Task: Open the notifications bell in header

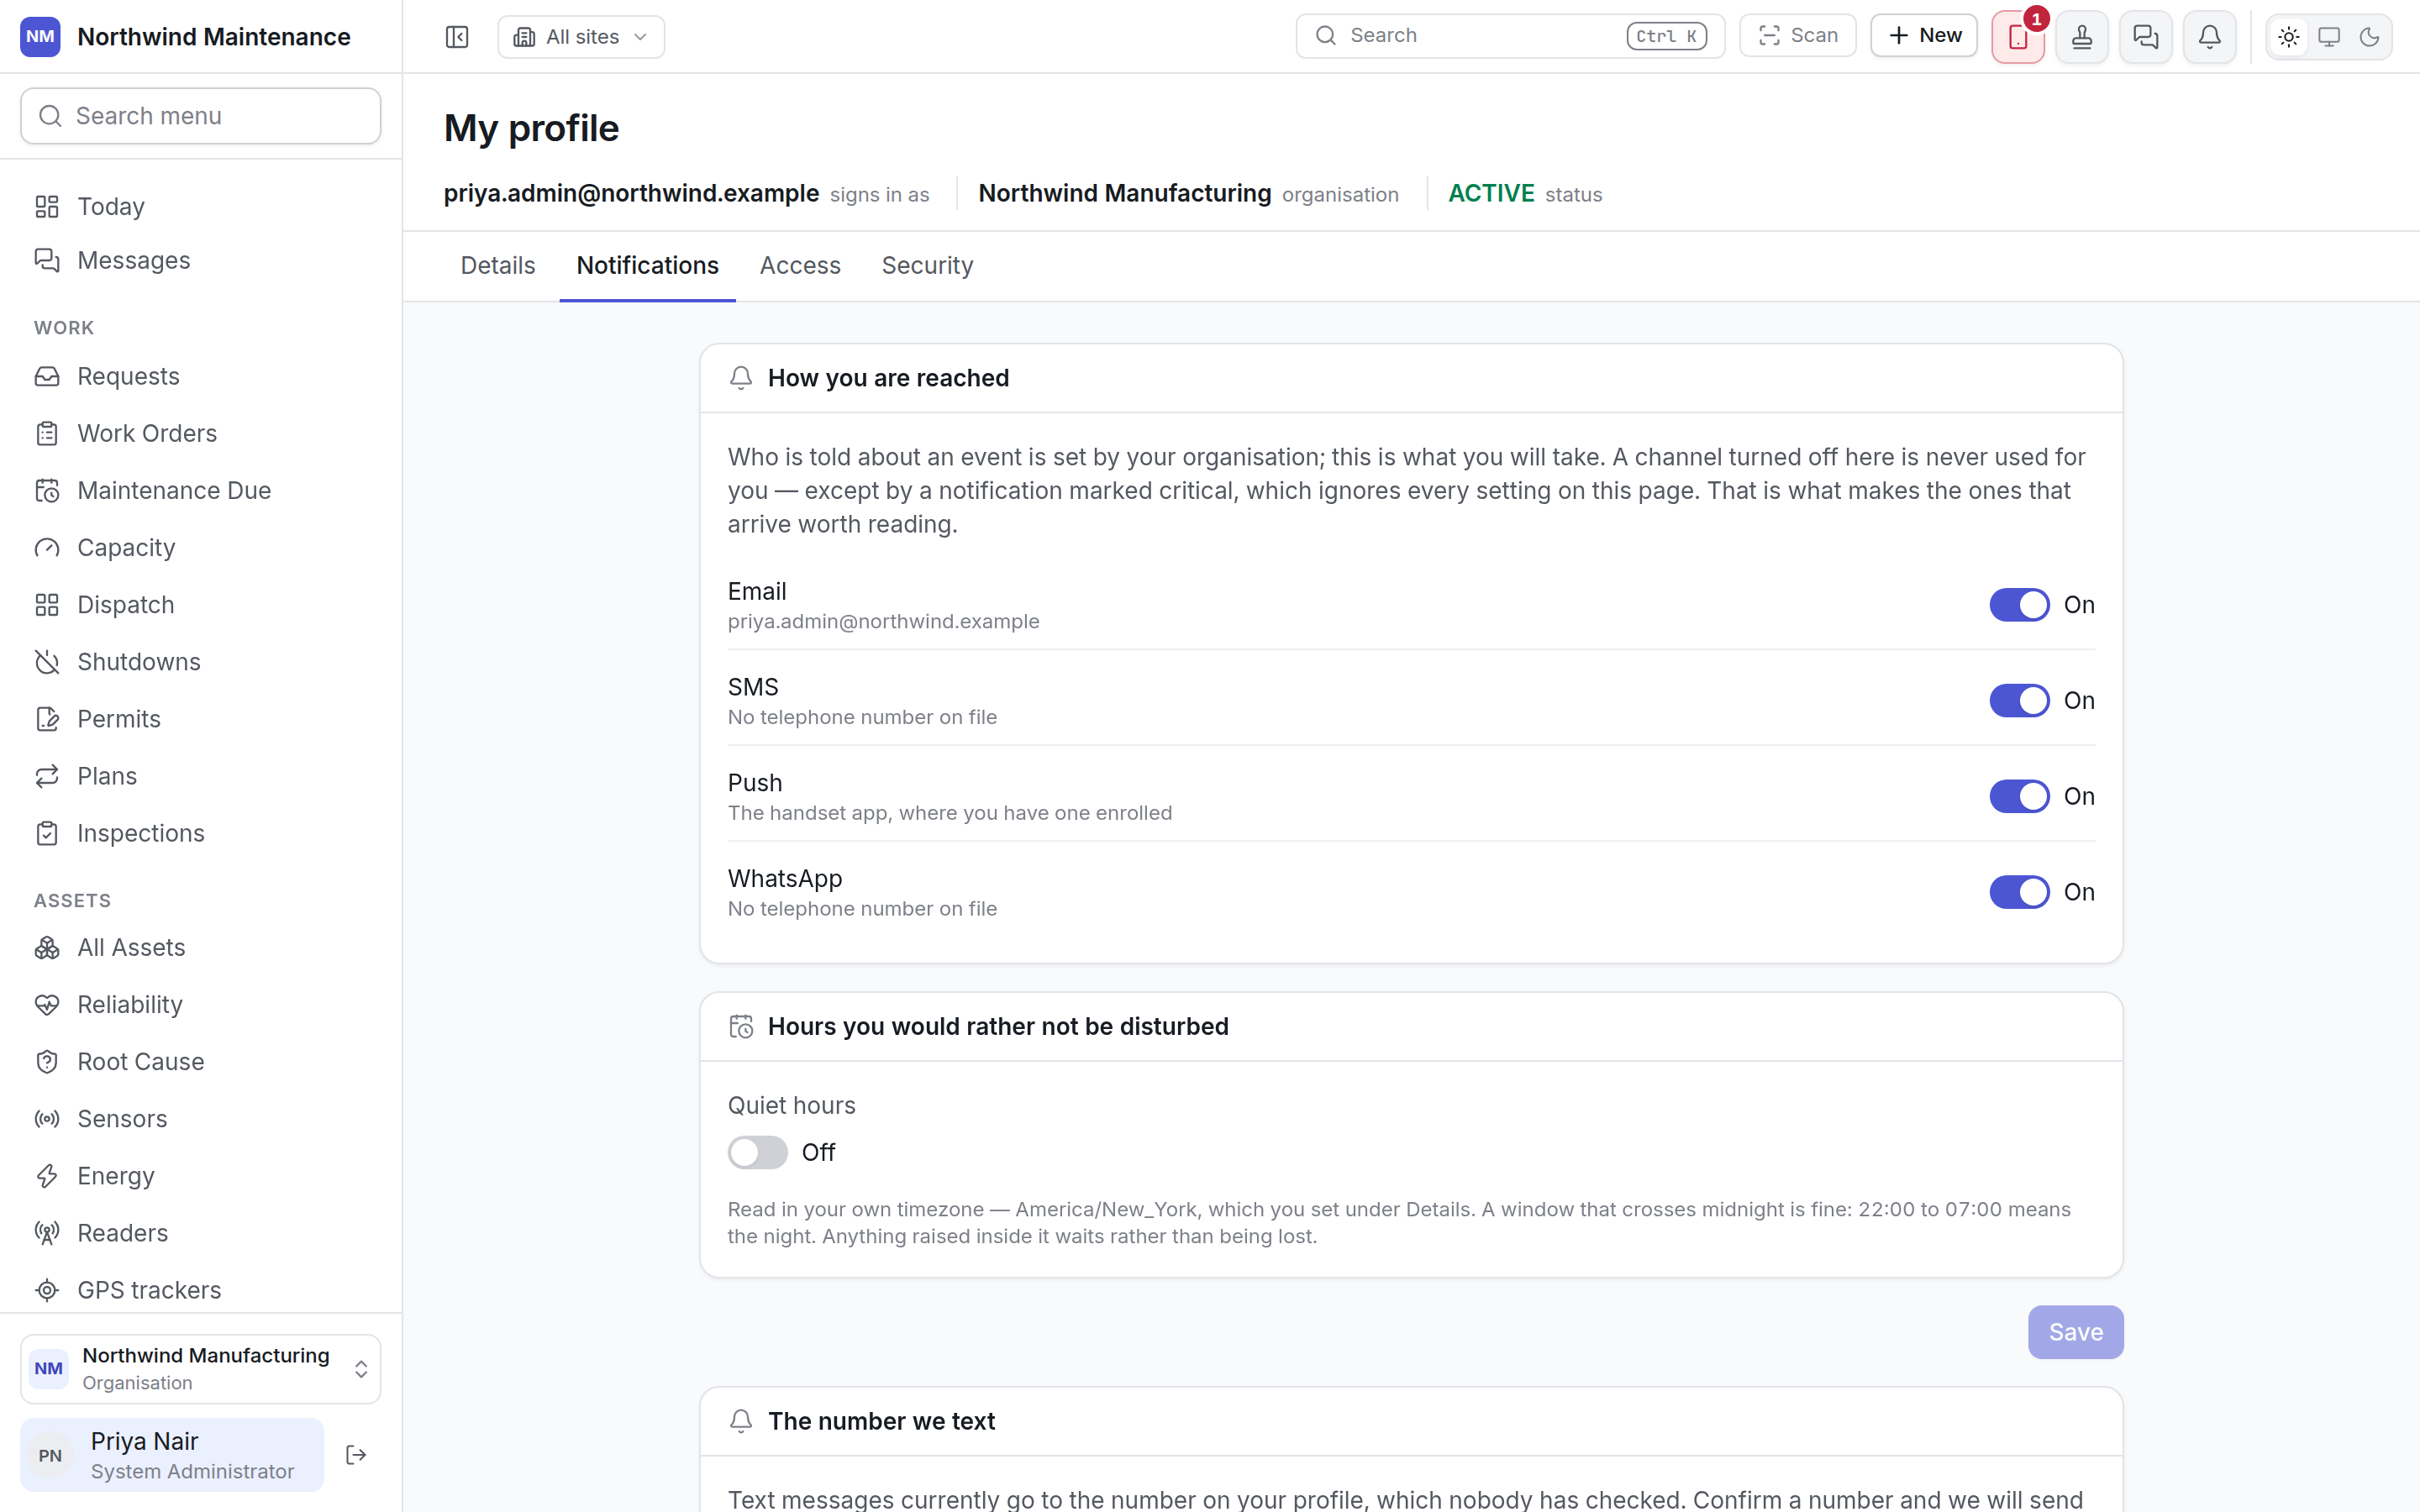Action: click(2210, 37)
